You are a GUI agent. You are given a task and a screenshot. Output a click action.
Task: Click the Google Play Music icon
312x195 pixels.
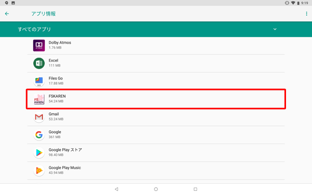(39, 171)
